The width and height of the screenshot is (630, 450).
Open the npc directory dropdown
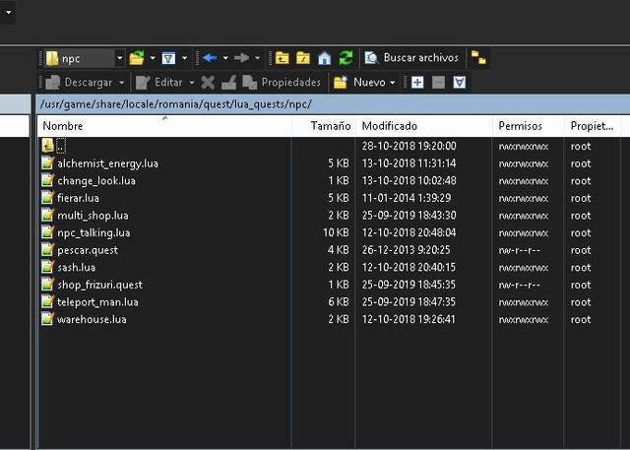(119, 58)
